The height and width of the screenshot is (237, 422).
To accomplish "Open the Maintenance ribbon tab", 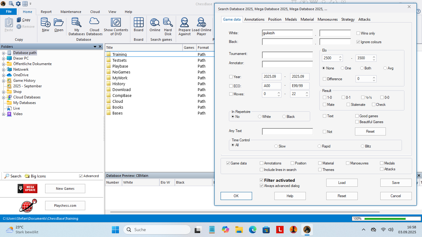I will tap(71, 12).
